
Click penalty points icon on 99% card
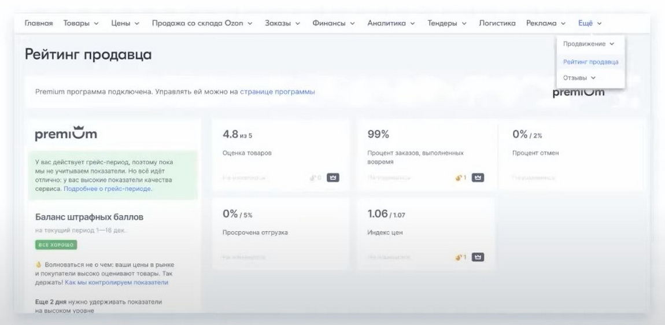tap(460, 178)
